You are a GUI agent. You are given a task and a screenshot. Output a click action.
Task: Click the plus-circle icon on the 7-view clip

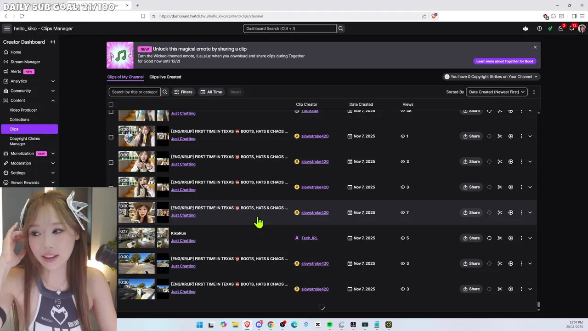click(510, 212)
